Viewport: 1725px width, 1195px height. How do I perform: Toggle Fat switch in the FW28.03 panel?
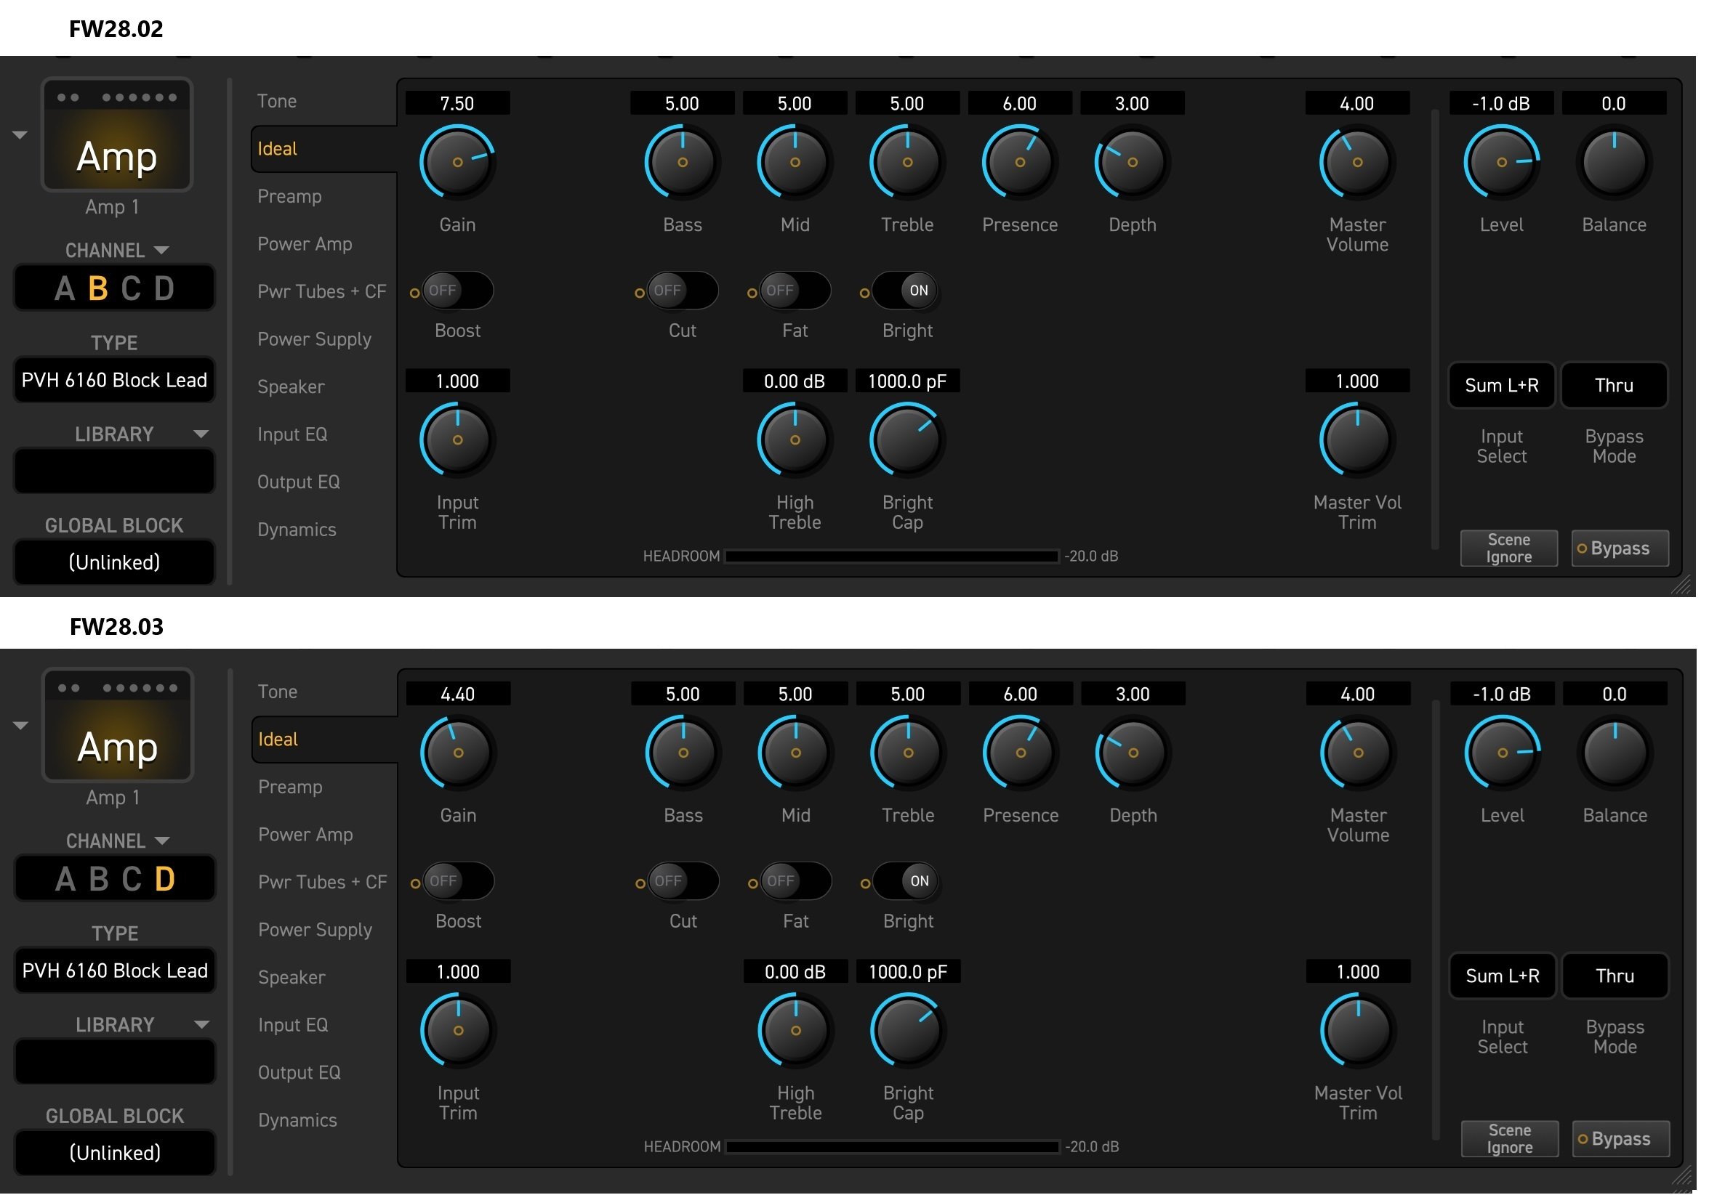(795, 881)
